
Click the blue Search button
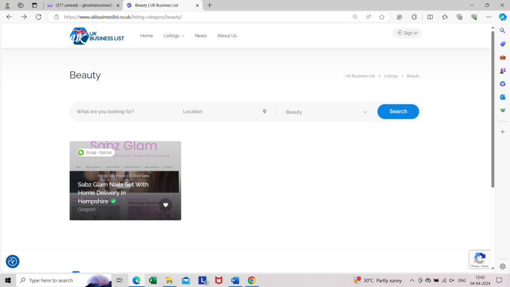[398, 112]
